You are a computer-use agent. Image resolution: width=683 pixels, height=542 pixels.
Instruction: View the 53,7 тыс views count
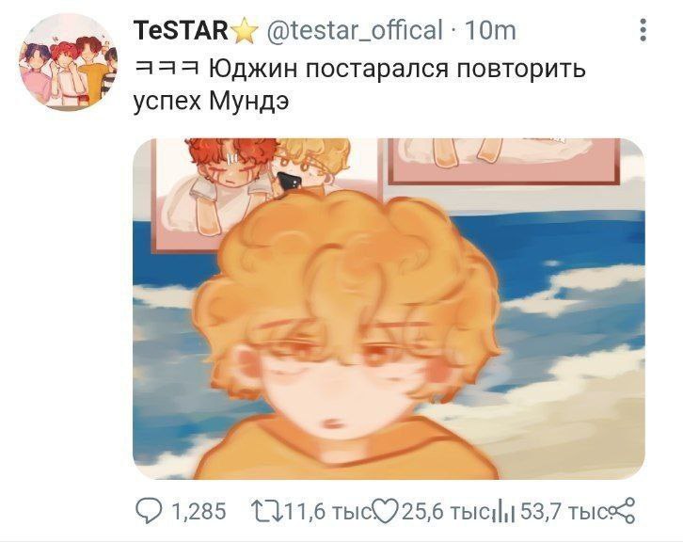click(x=564, y=511)
